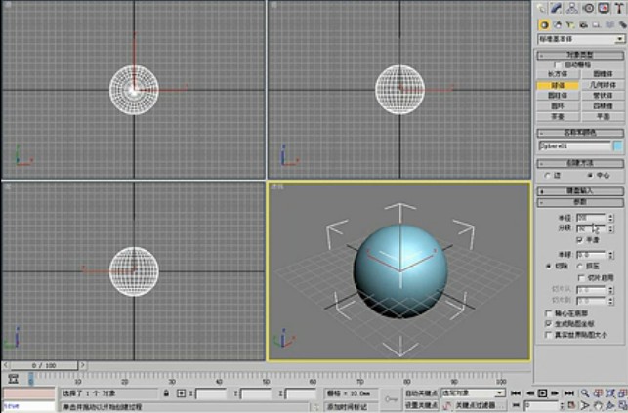Select the Space Warps category icon
Viewport: 628px width, 413px height.
point(609,25)
